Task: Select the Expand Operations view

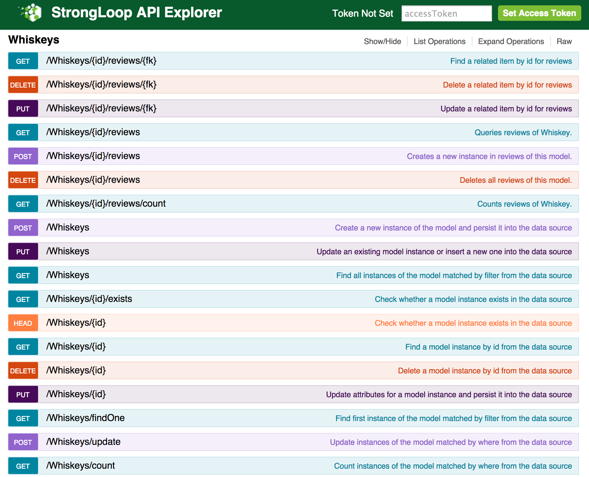Action: pyautogui.click(x=511, y=41)
